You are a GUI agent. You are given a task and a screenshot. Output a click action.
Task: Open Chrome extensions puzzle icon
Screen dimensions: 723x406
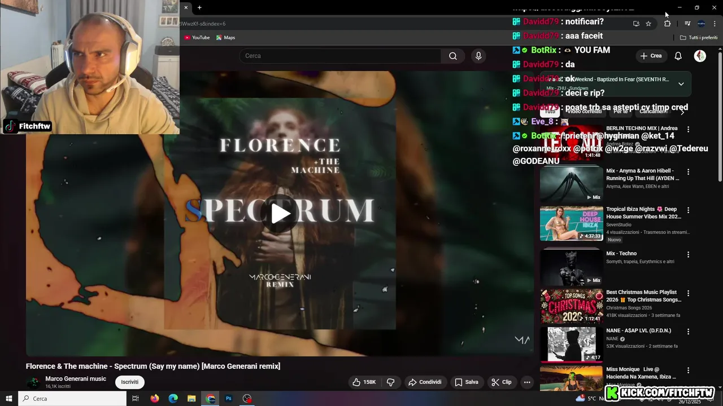tap(667, 24)
